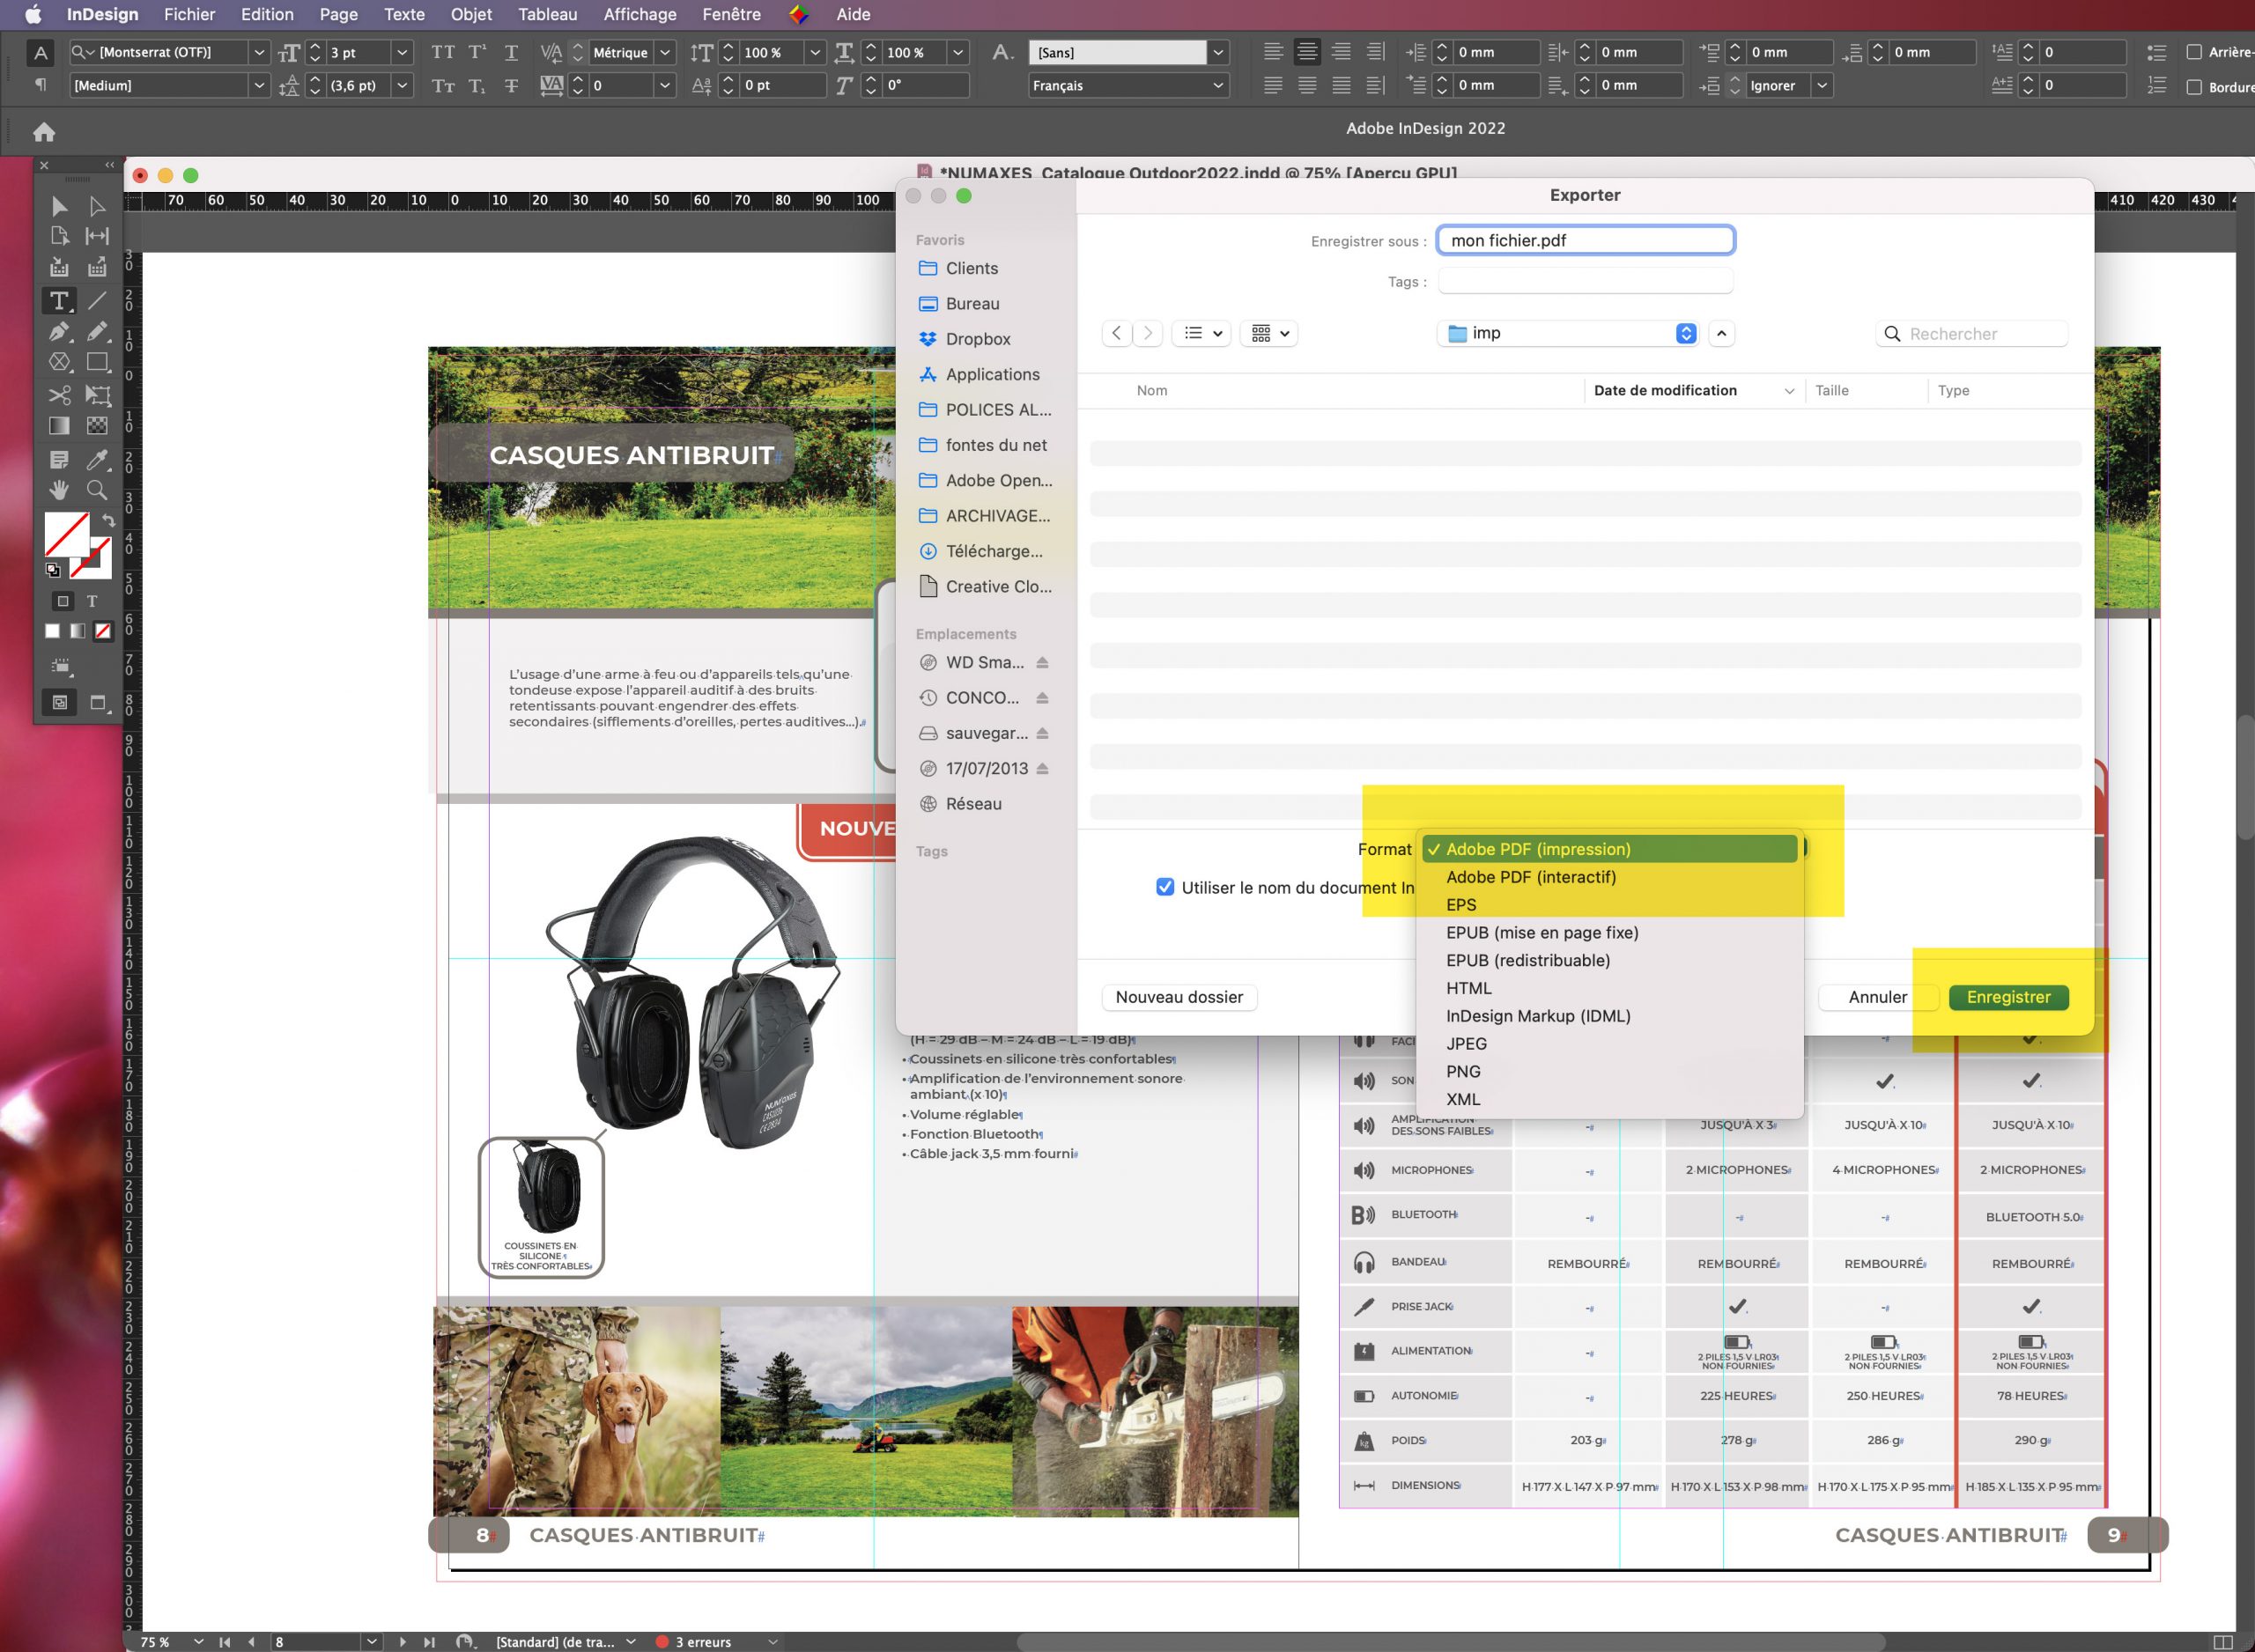Screen dimensions: 2255x1652
Task: Toggle Utiliser le nom du document checkbox
Action: point(1166,886)
